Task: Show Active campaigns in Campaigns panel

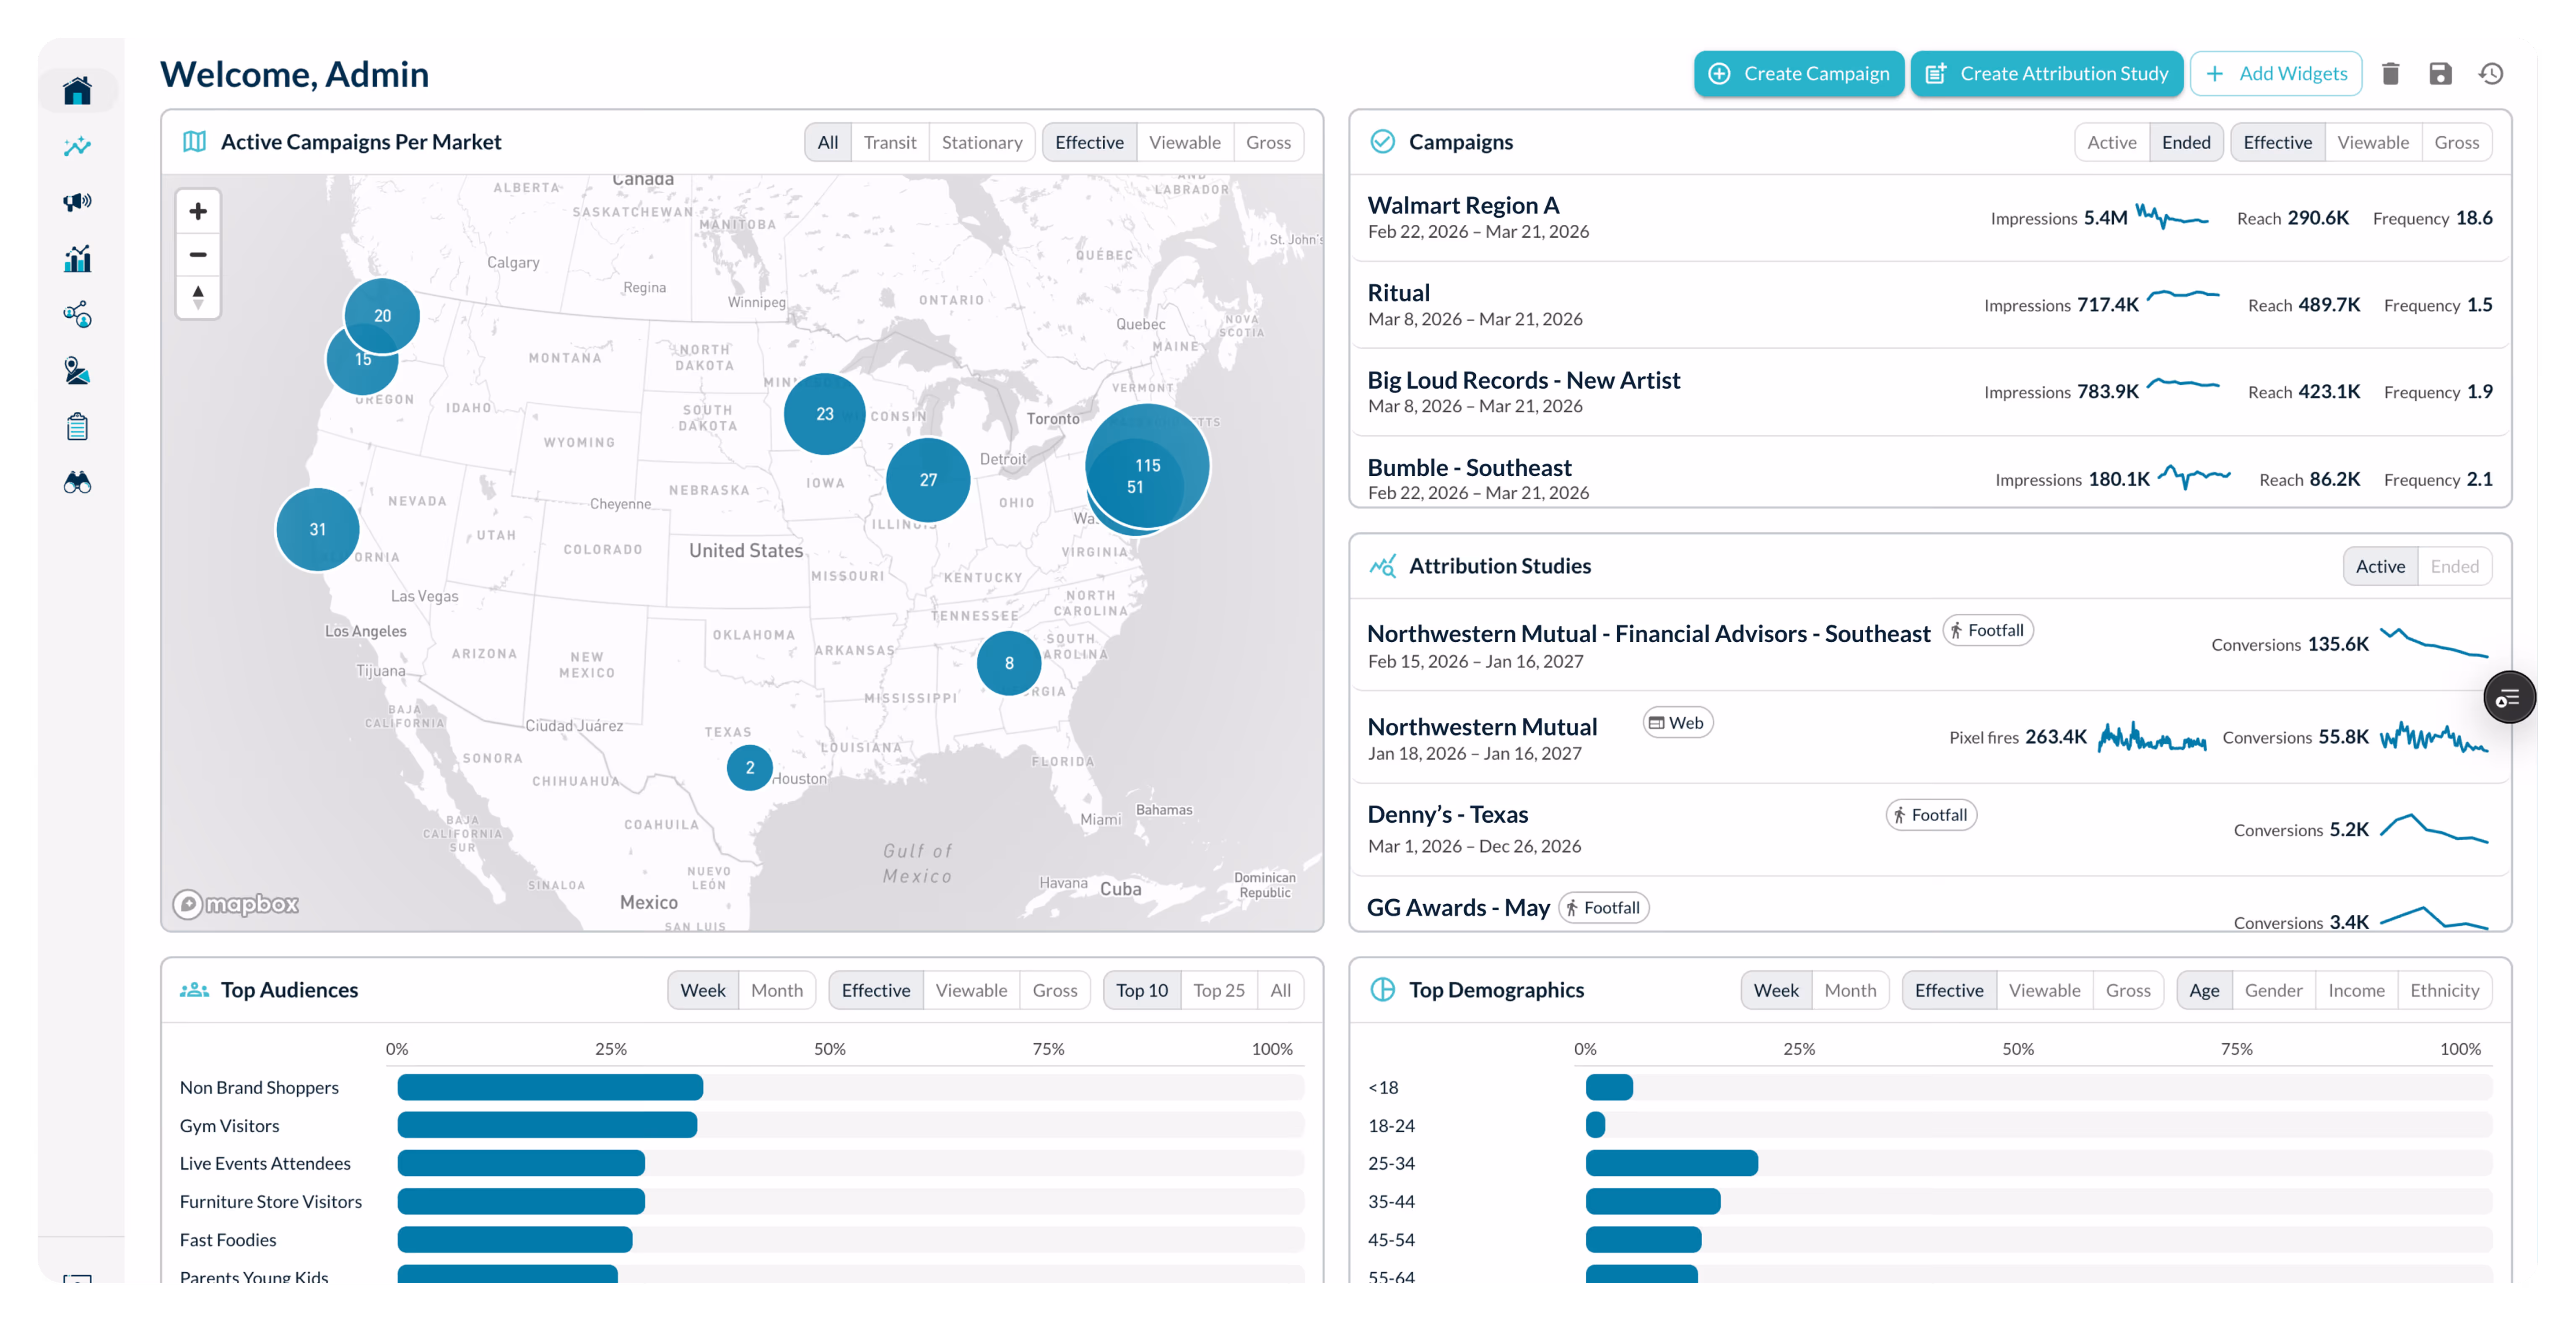Action: pos(2111,142)
